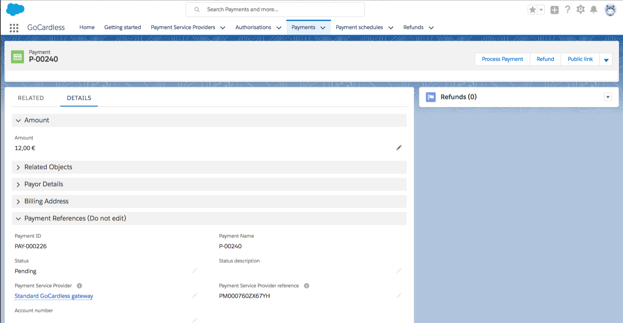Click the search magnifier icon
This screenshot has width=623, height=323.
tap(197, 9)
